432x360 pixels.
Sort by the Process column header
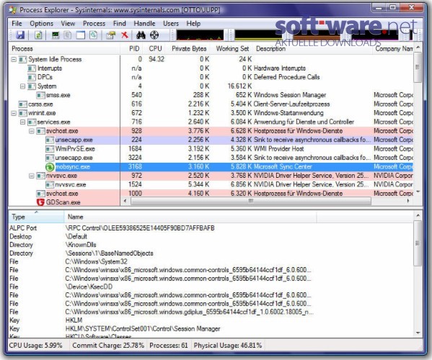(64, 49)
